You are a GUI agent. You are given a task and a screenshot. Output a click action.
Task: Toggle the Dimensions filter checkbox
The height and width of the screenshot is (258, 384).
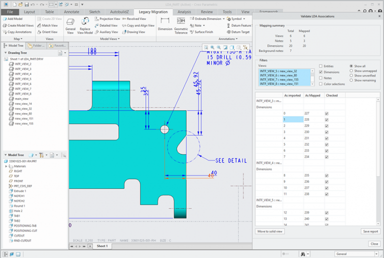point(320,72)
